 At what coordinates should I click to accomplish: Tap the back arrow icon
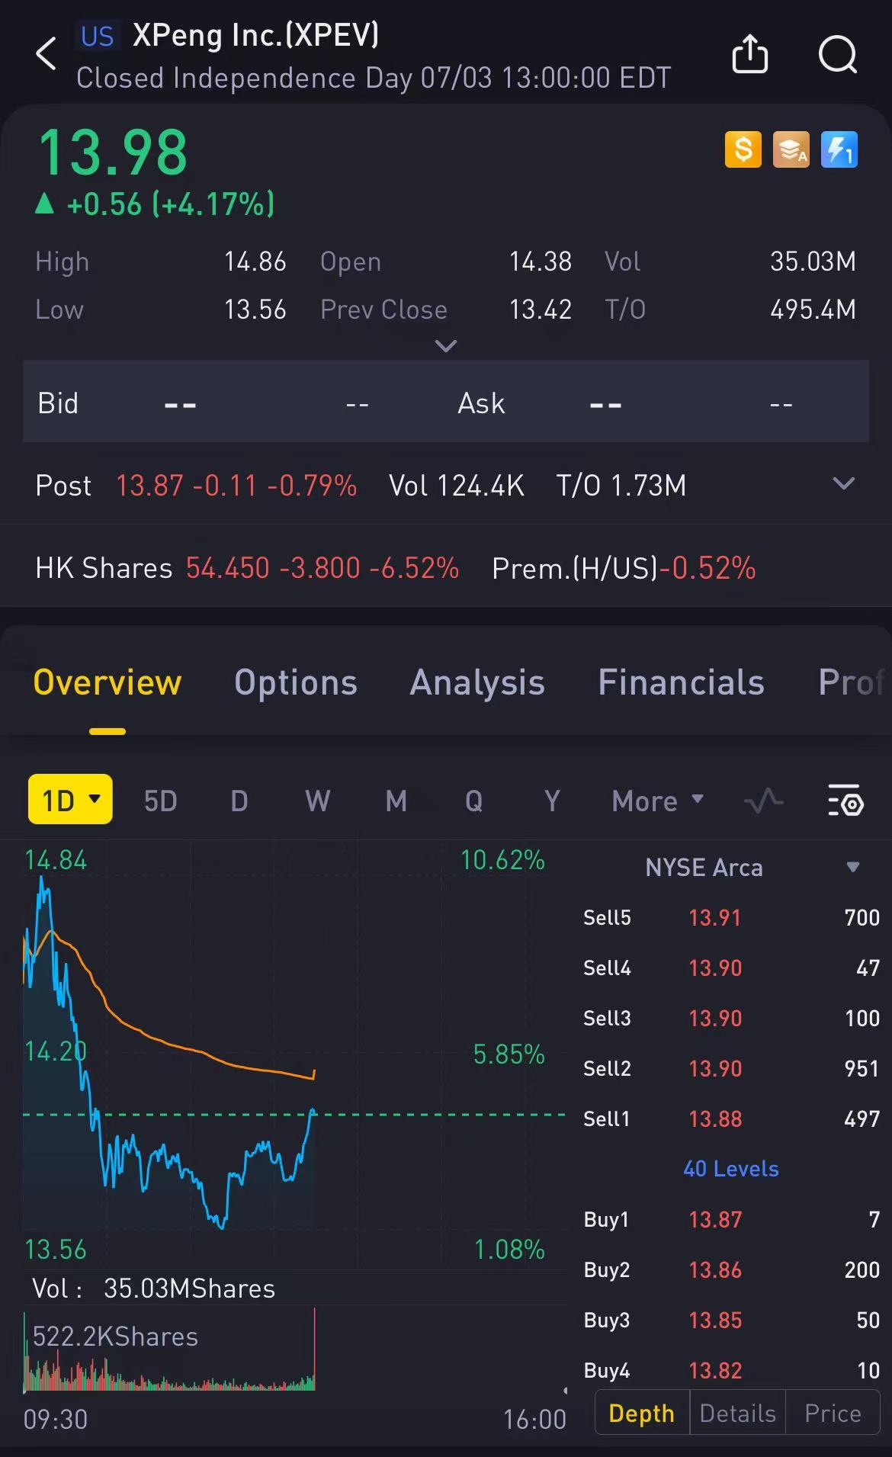[47, 54]
